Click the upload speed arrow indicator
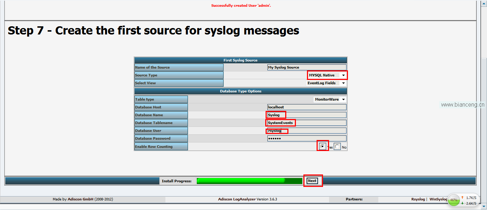Image resolution: width=487 pixels, height=210 pixels. 462,198
